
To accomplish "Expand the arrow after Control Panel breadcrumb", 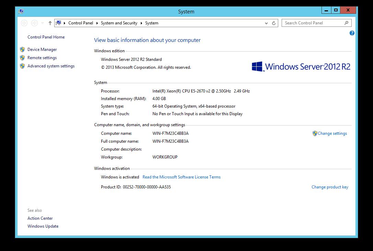I will (97, 23).
